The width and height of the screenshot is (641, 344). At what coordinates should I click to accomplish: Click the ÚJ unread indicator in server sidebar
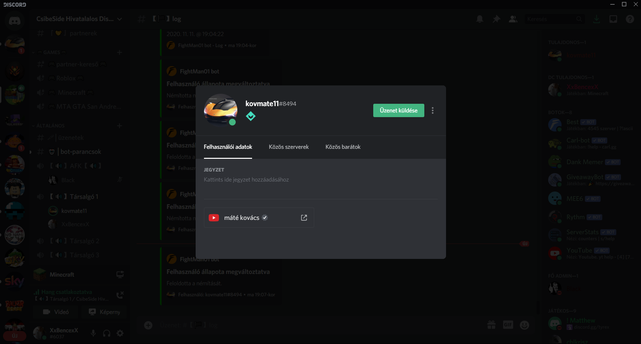(15, 336)
